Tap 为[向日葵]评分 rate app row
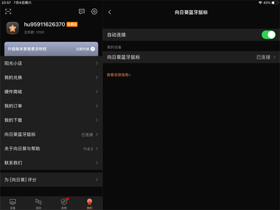Screen dimensions: 280x210 (51, 180)
